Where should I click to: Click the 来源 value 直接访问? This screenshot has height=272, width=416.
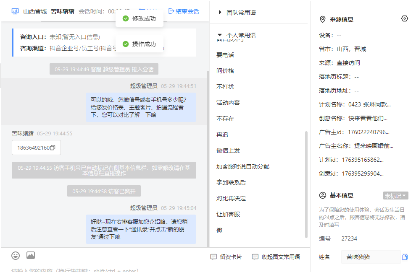coord(348,63)
